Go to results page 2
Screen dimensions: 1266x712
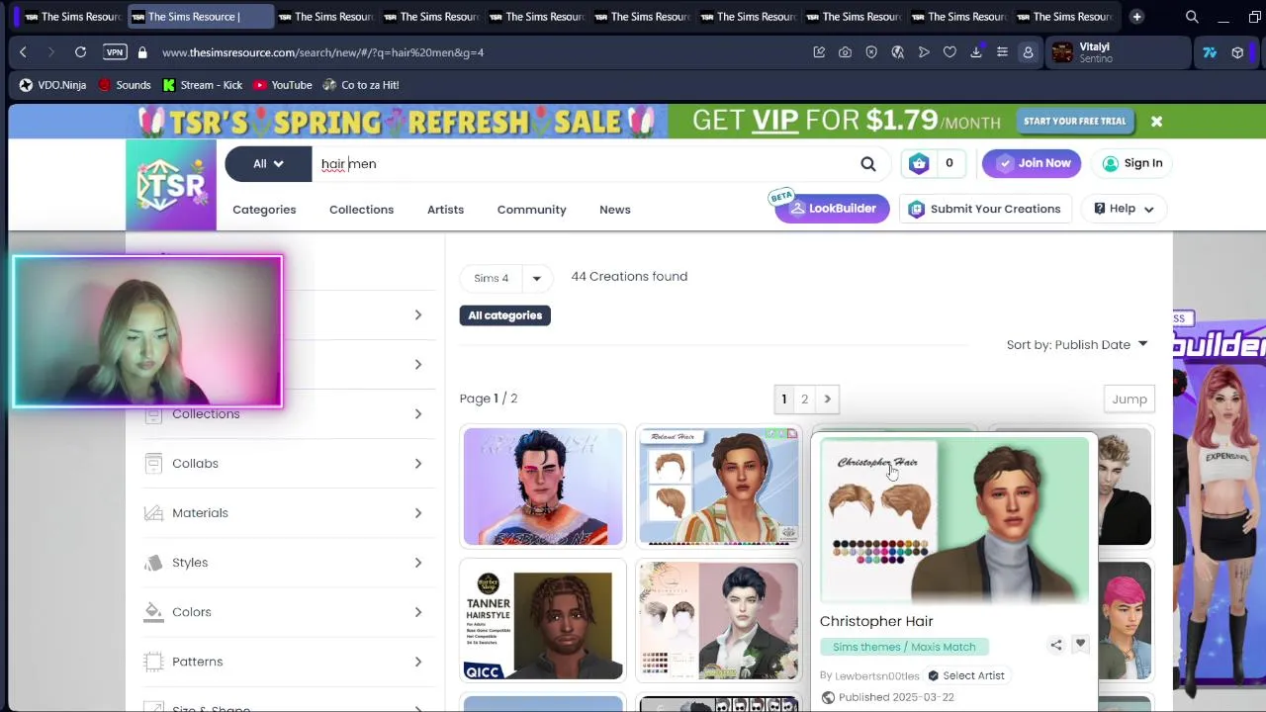click(x=804, y=400)
